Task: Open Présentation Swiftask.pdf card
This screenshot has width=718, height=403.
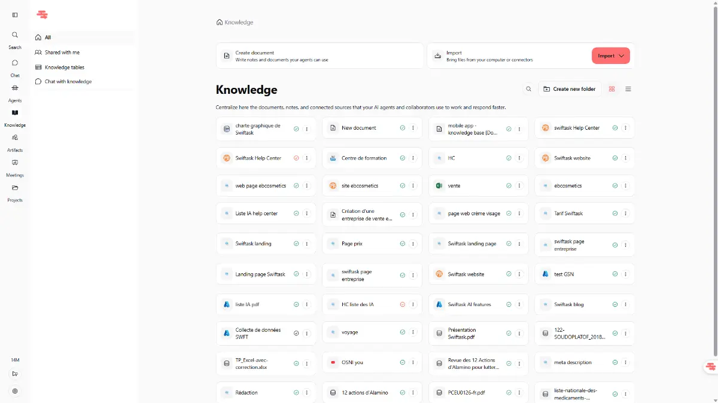Action: point(479,333)
